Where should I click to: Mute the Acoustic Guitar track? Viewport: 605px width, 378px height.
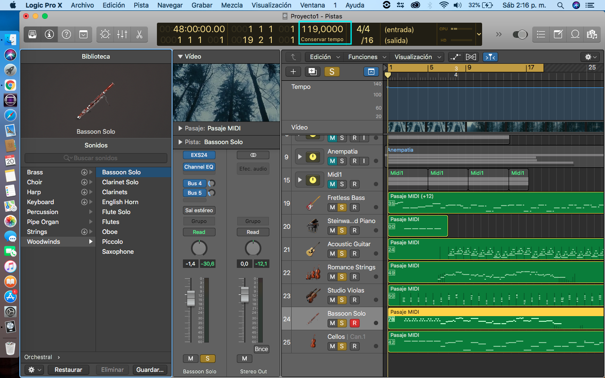[332, 254]
